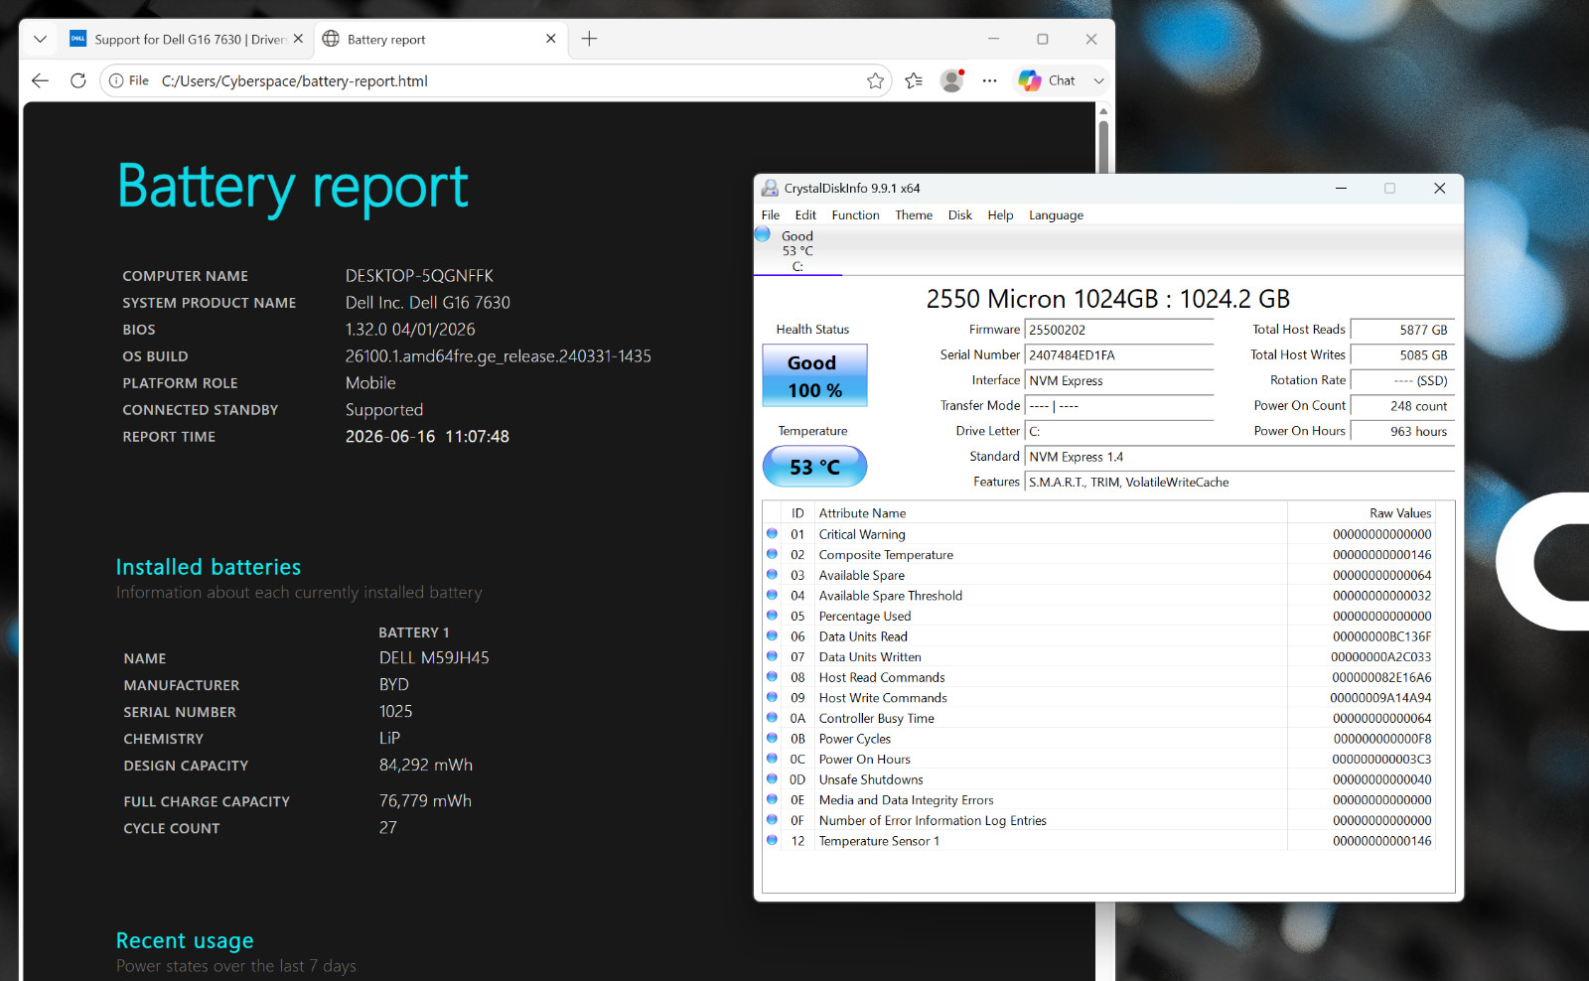Image resolution: width=1589 pixels, height=981 pixels.
Task: Click the Available Spare status dot
Action: pyautogui.click(x=773, y=575)
